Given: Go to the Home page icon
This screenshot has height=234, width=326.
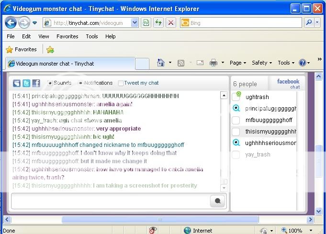Looking at the screenshot, I should tap(161, 63).
